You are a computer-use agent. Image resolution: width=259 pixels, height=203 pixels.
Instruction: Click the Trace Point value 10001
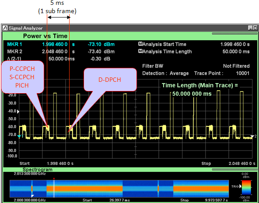[243, 73]
